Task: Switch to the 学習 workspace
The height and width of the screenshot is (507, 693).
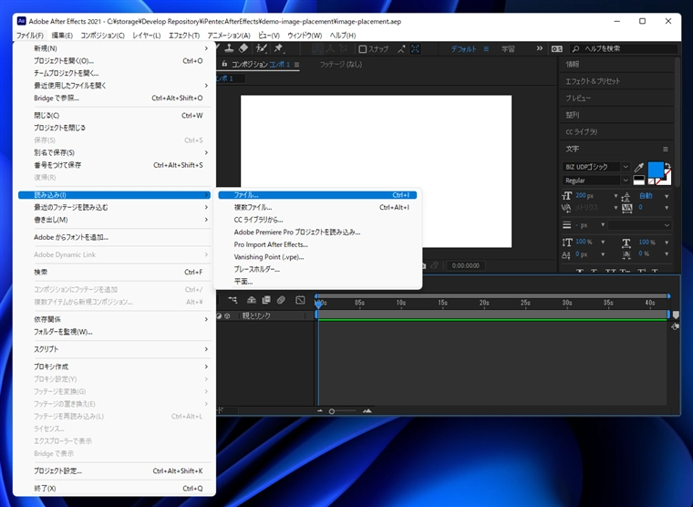Action: pyautogui.click(x=508, y=48)
